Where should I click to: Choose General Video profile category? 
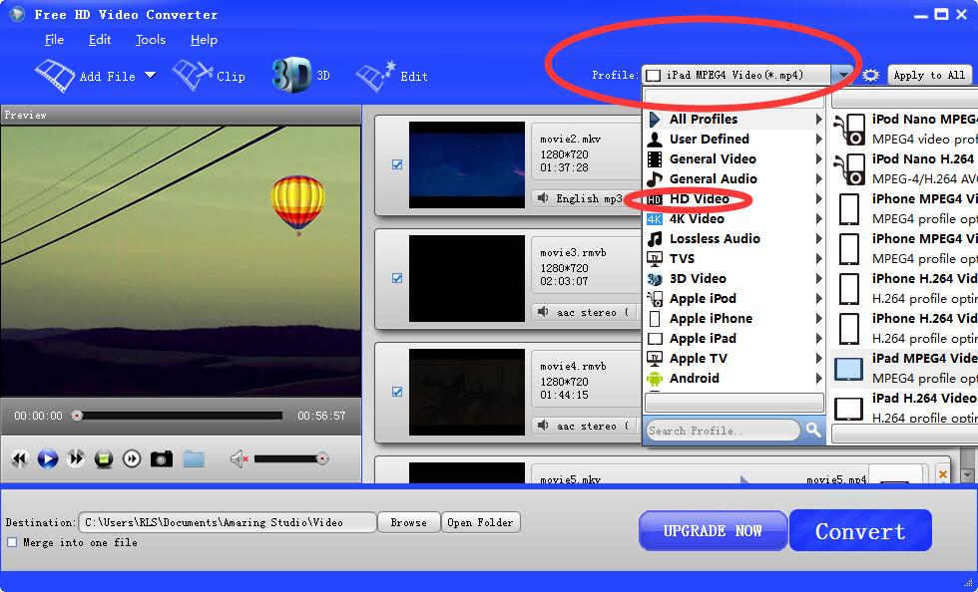point(734,158)
